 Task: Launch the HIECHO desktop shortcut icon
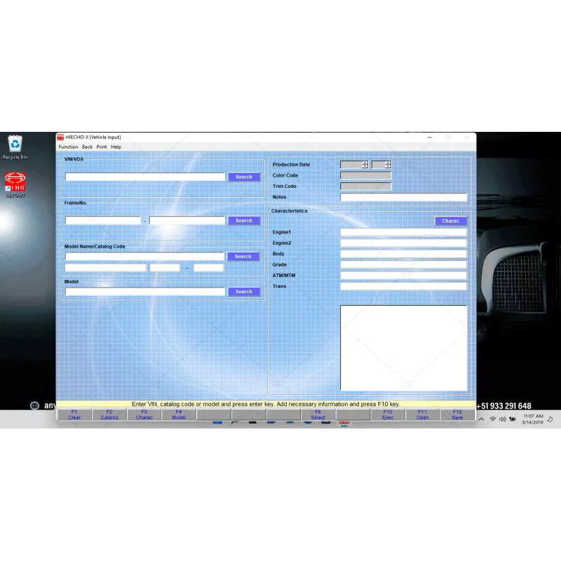coord(14,182)
